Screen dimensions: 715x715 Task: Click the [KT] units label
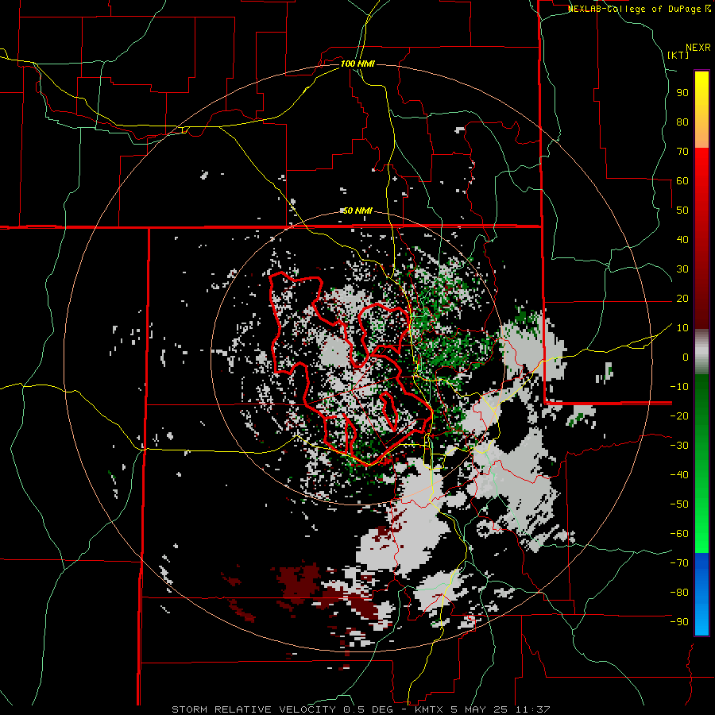(678, 55)
